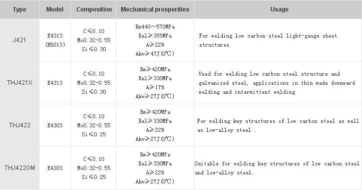Viewport: 362px width, 190px height.
Task: Select the THJ422GM type cell
Action: tap(20, 167)
